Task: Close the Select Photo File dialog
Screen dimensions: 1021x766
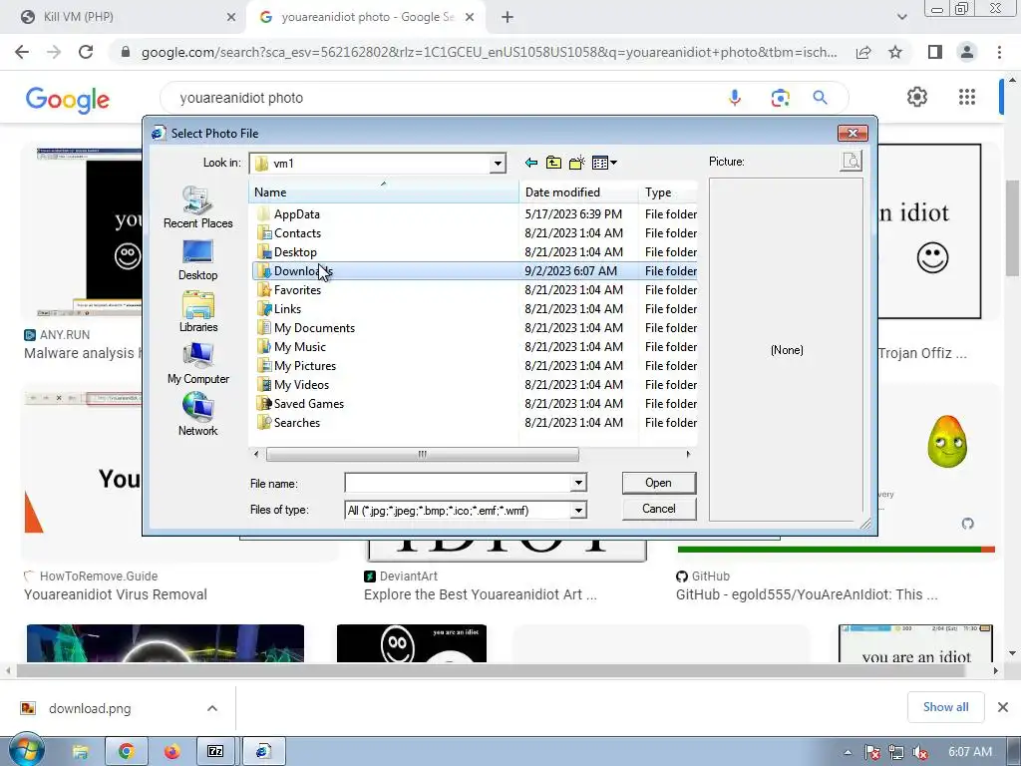Action: click(x=852, y=133)
